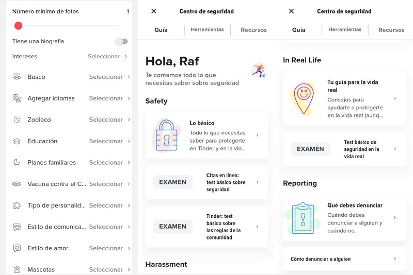Expand Estilo de amor Seleccionar option
The width and height of the screenshot is (413, 275).
coord(129,248)
